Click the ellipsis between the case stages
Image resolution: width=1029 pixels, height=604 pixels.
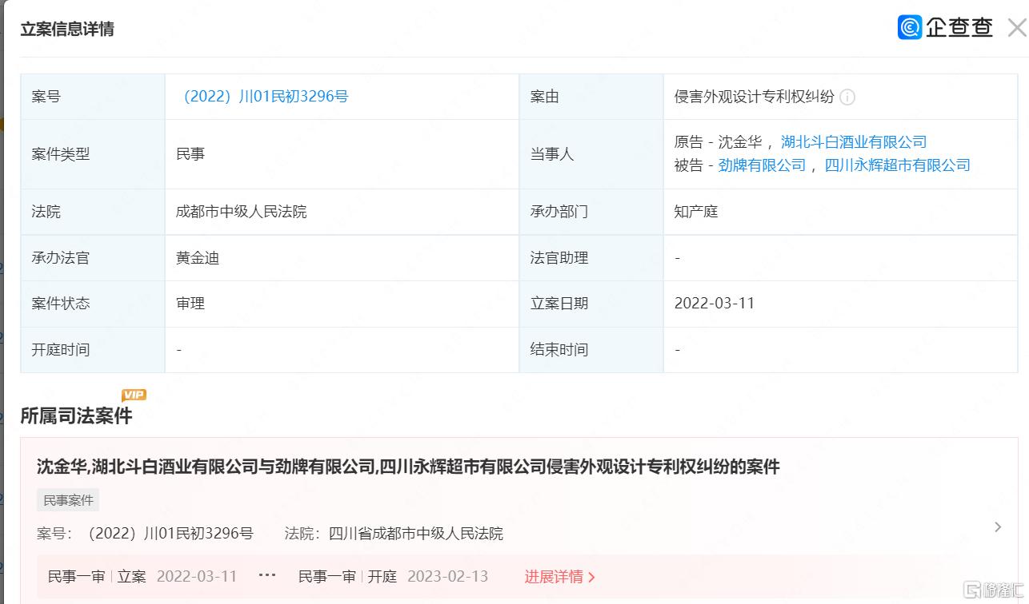click(267, 576)
